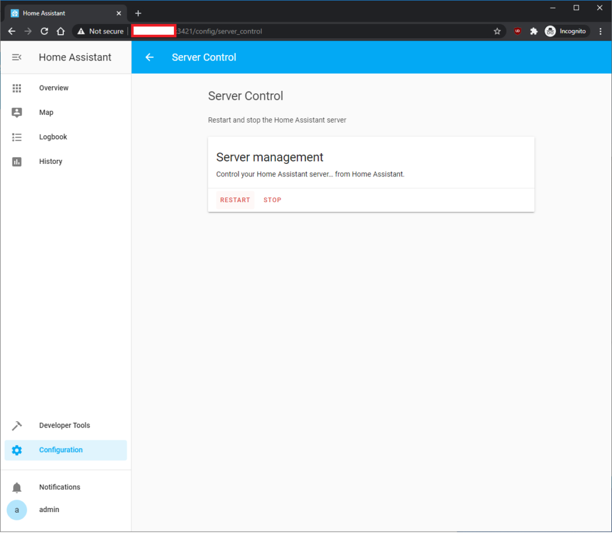Open the browser Extensions puzzle icon

[534, 31]
